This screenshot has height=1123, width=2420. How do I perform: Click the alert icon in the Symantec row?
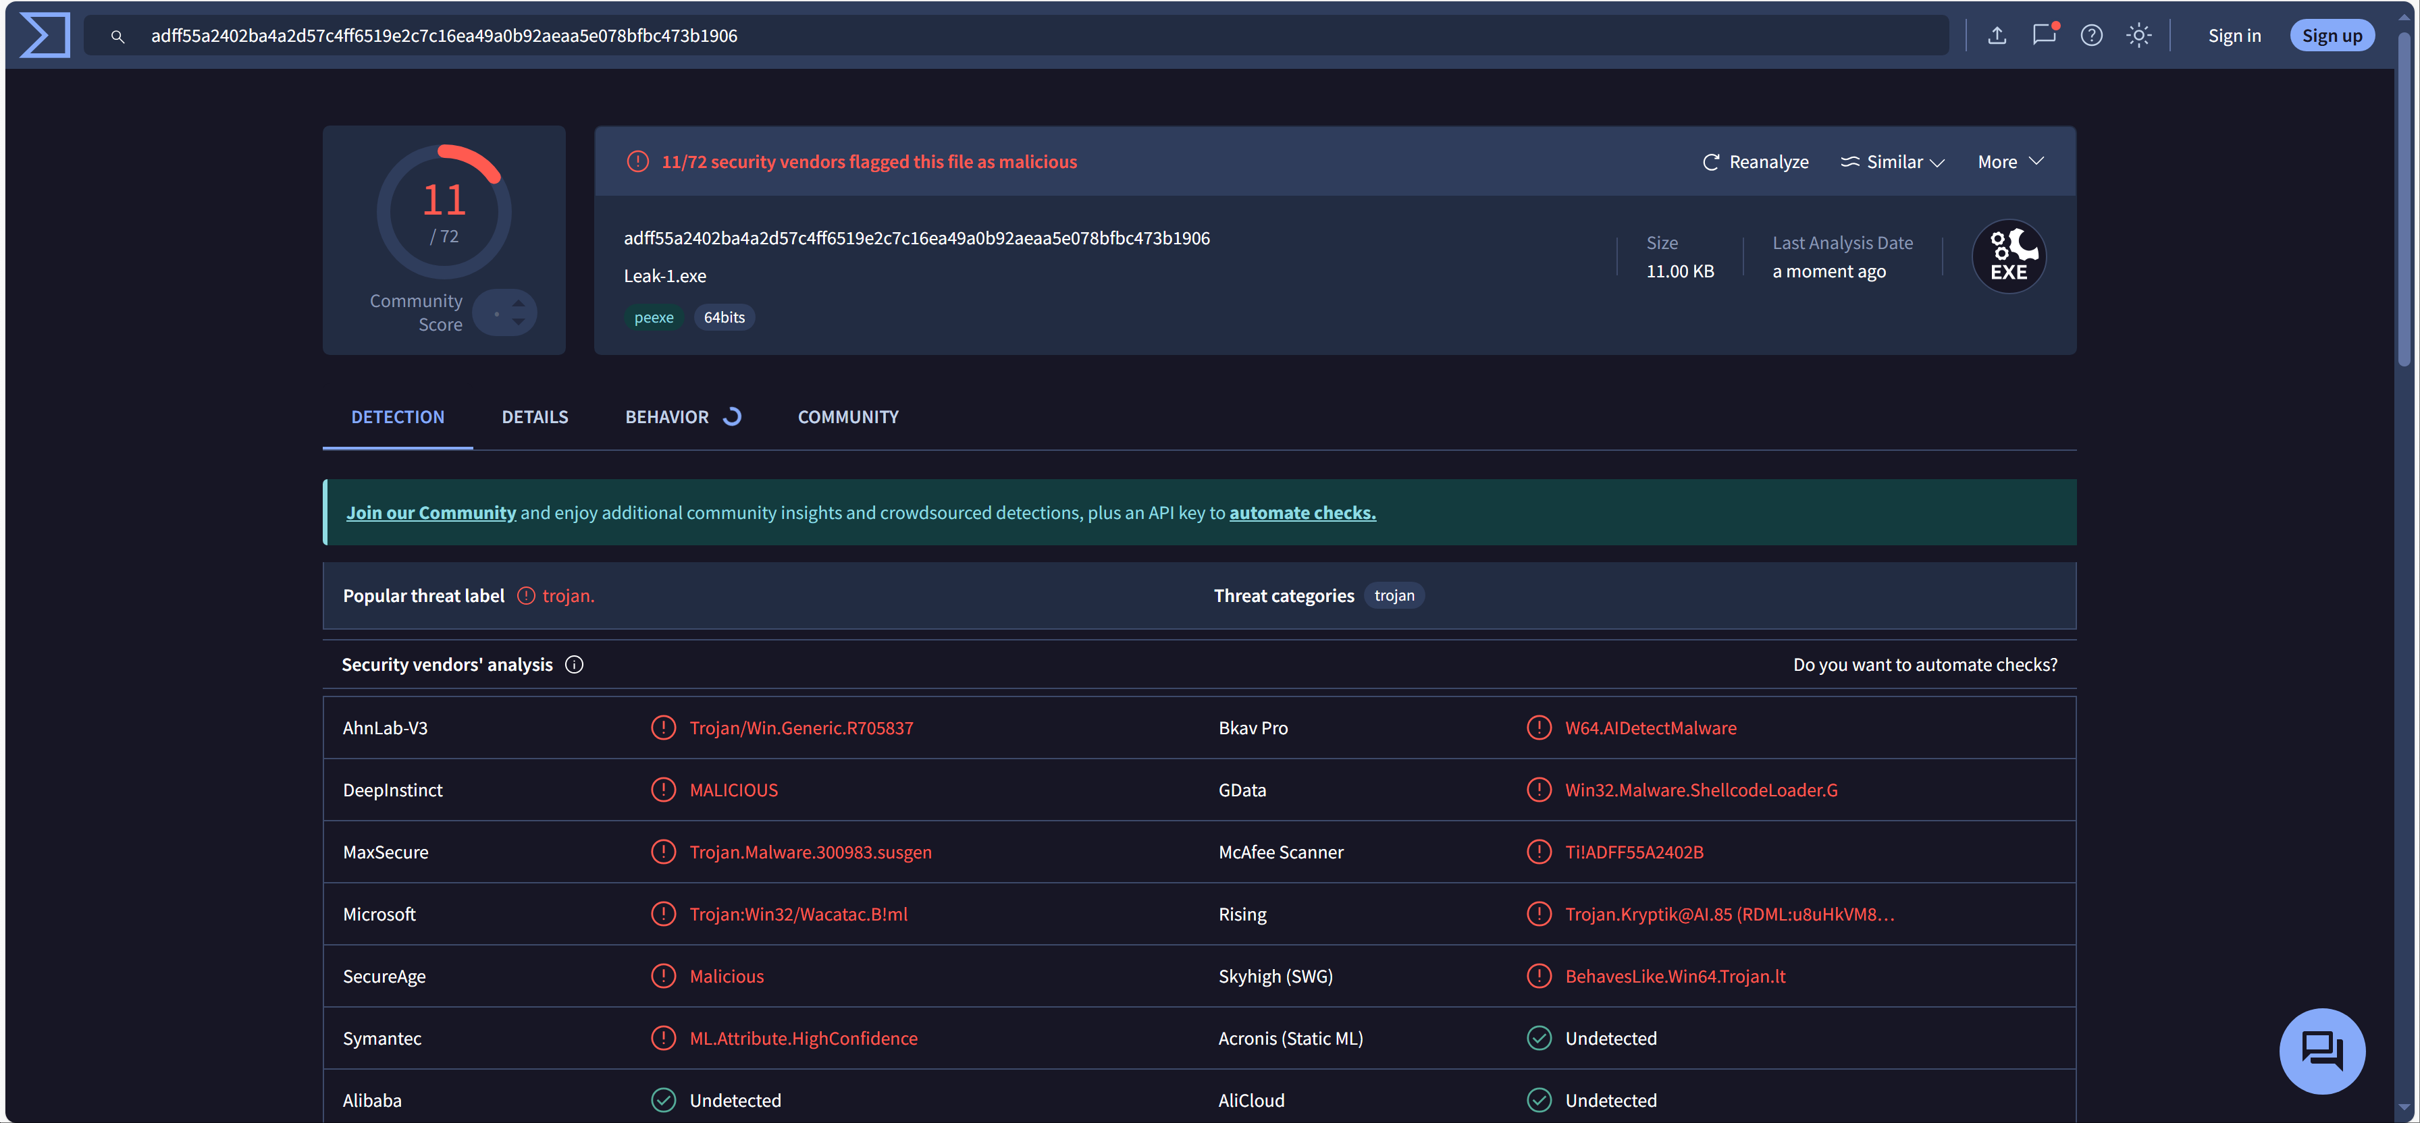click(663, 1039)
